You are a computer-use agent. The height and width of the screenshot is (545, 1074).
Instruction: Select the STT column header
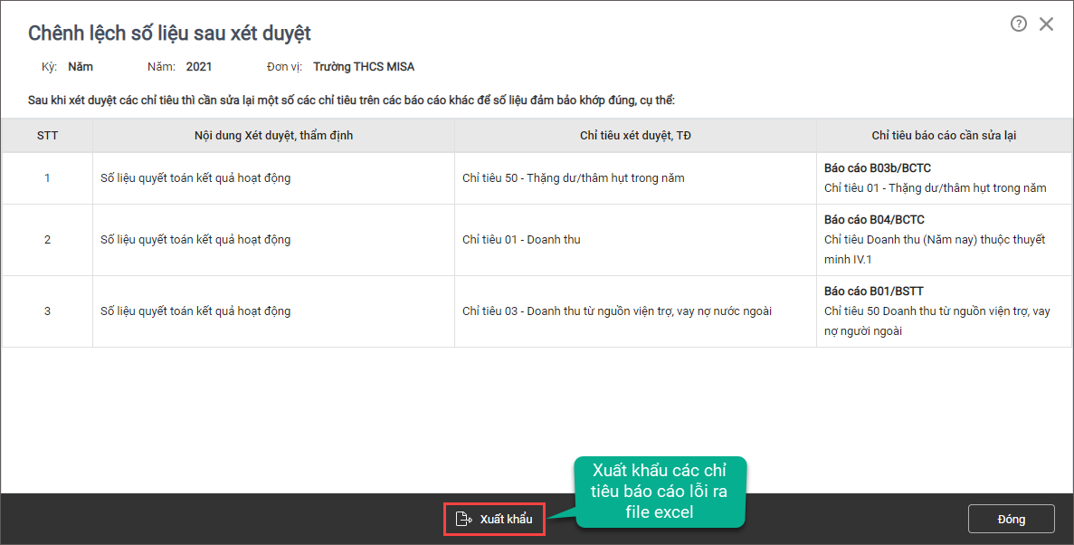[47, 135]
